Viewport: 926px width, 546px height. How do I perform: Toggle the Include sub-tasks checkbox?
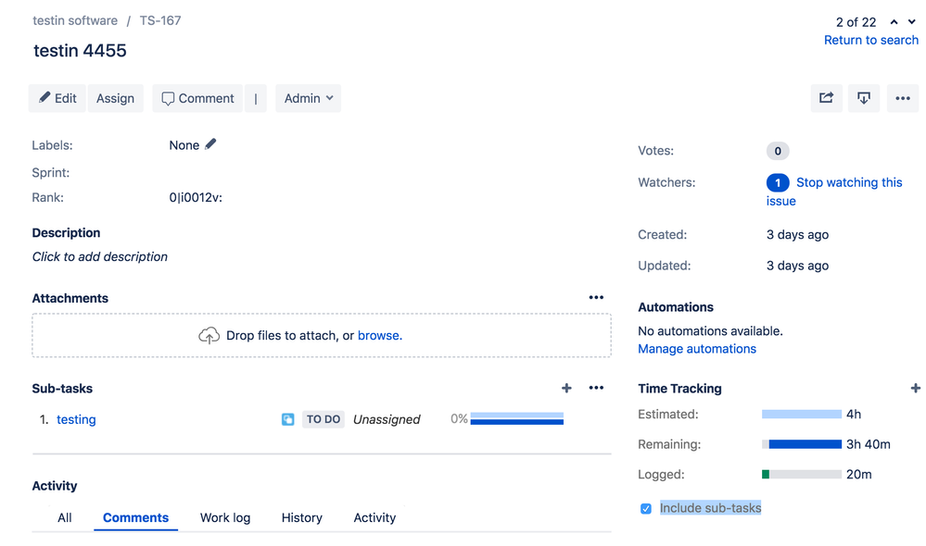(x=645, y=508)
